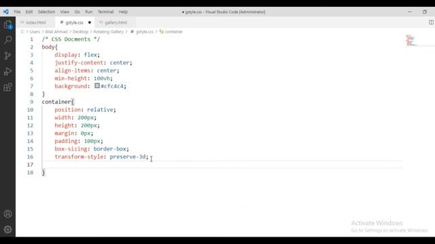Click 'Bilal Ahmad' in the breadcrumb
The width and height of the screenshot is (435, 244).
click(56, 32)
